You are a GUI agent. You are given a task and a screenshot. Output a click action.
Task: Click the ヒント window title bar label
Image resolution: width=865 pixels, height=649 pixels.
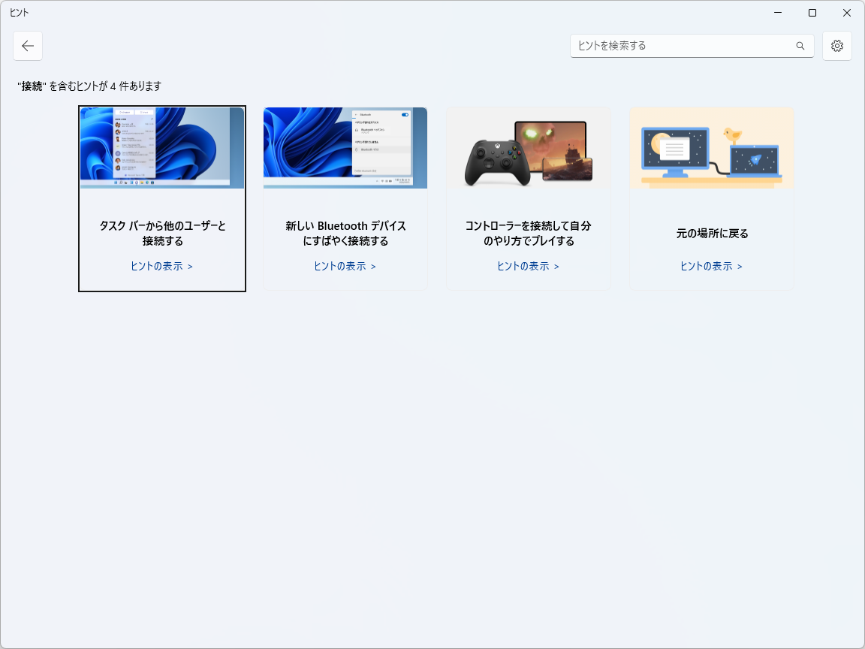click(19, 12)
